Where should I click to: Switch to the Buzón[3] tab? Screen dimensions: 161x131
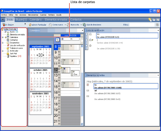pos(21,20)
